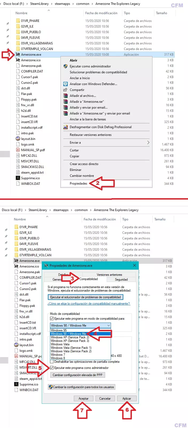Click Fecha de modificación column header behind the Properties dialog
188x428 pixels.
click(100, 219)
